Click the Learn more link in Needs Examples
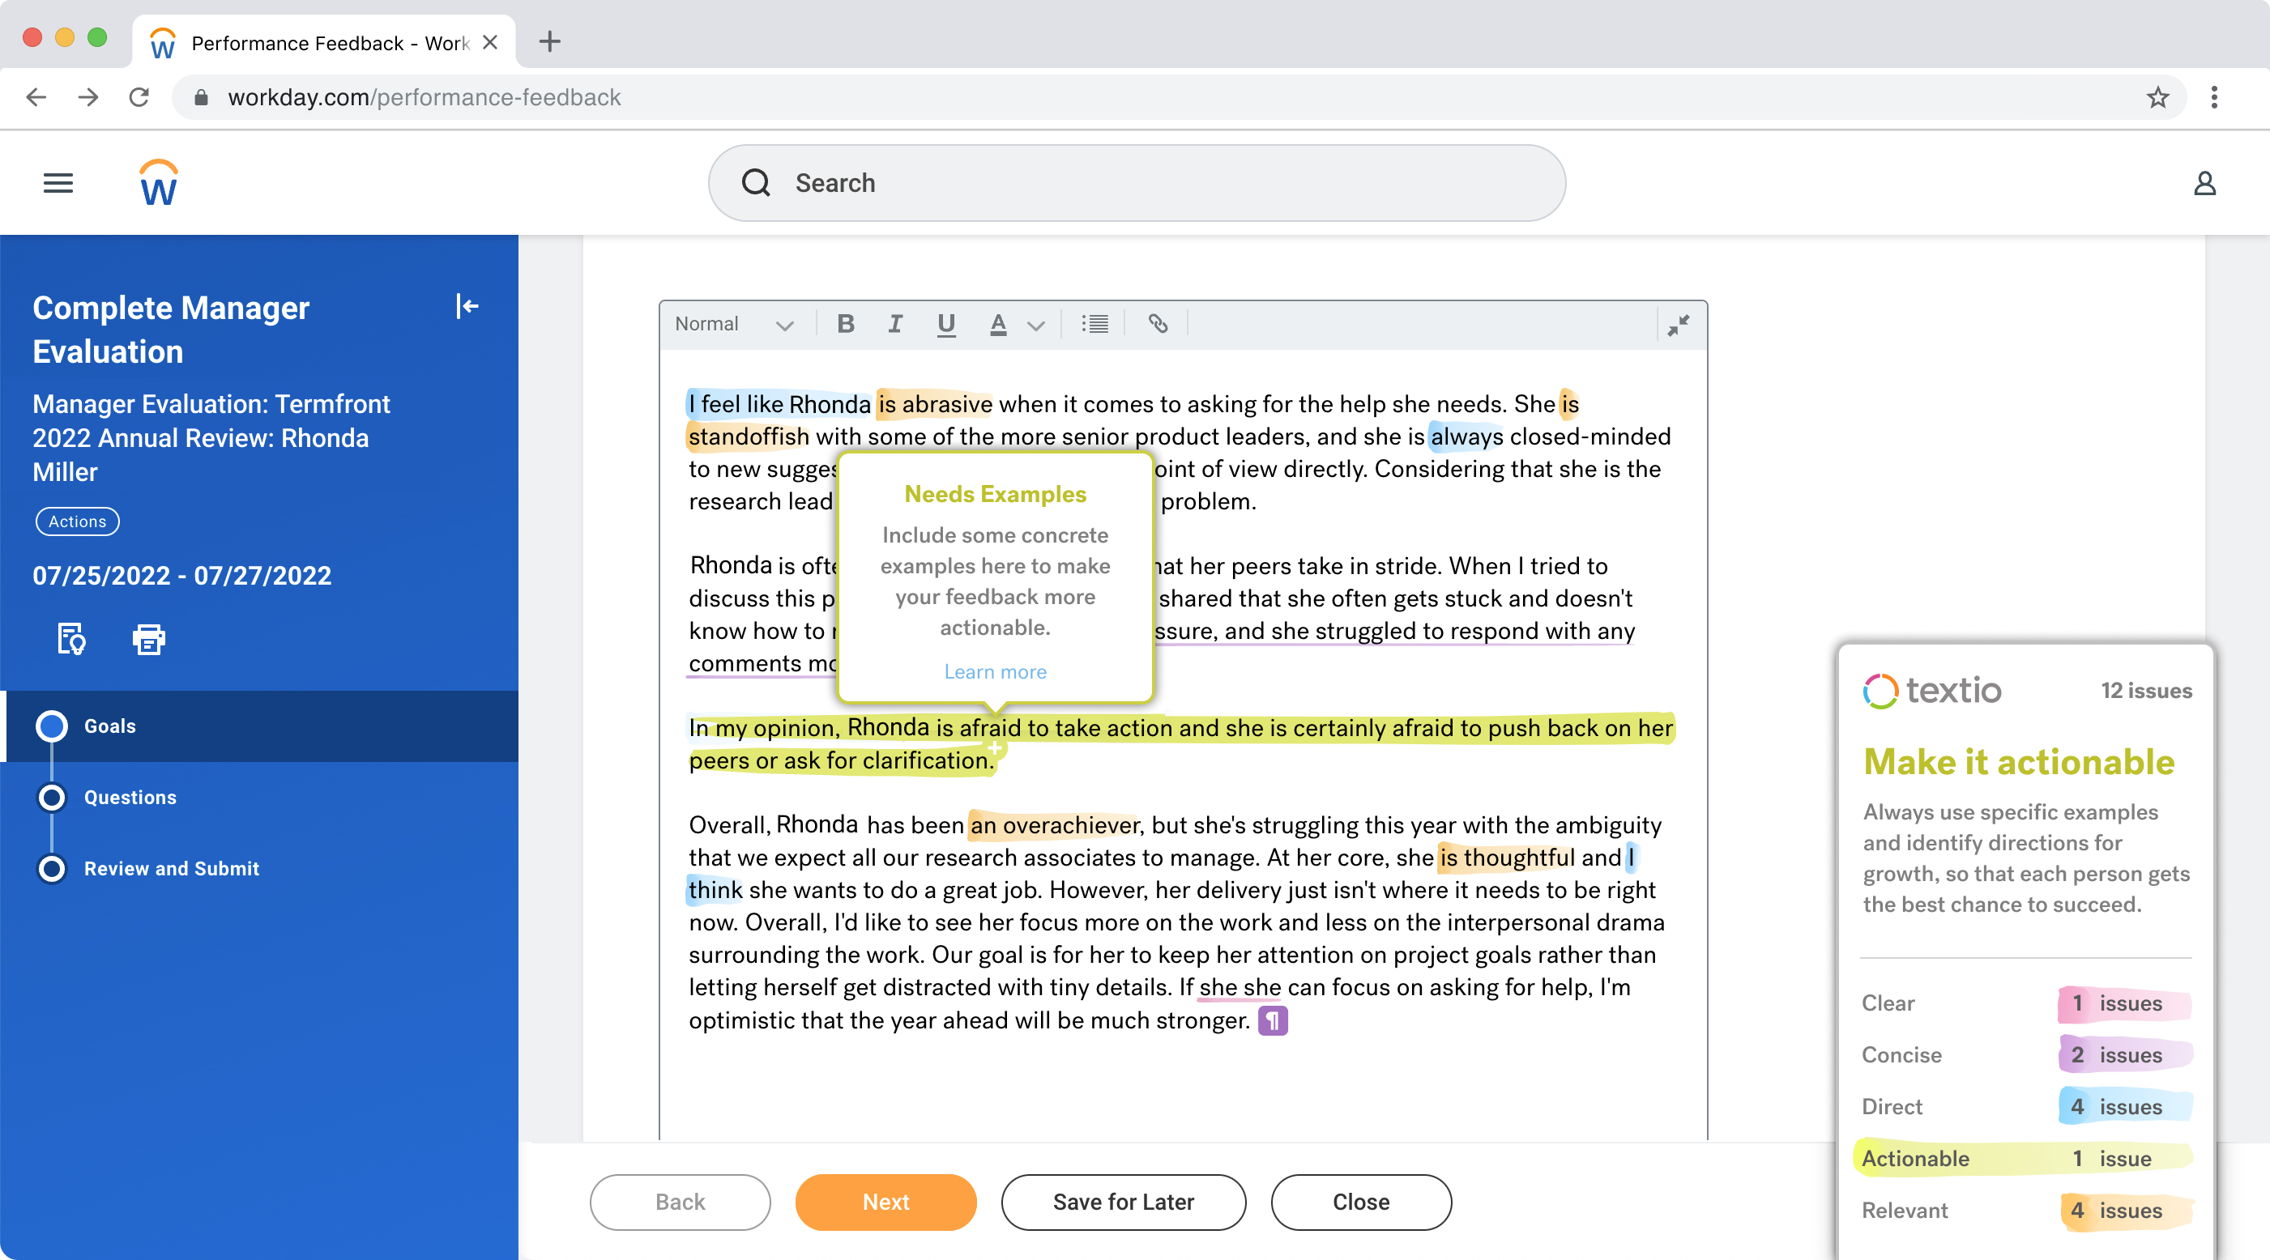Screen dimensions: 2270x1260 click(x=994, y=671)
